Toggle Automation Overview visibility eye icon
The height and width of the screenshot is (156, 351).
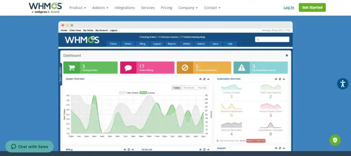(x=276, y=79)
